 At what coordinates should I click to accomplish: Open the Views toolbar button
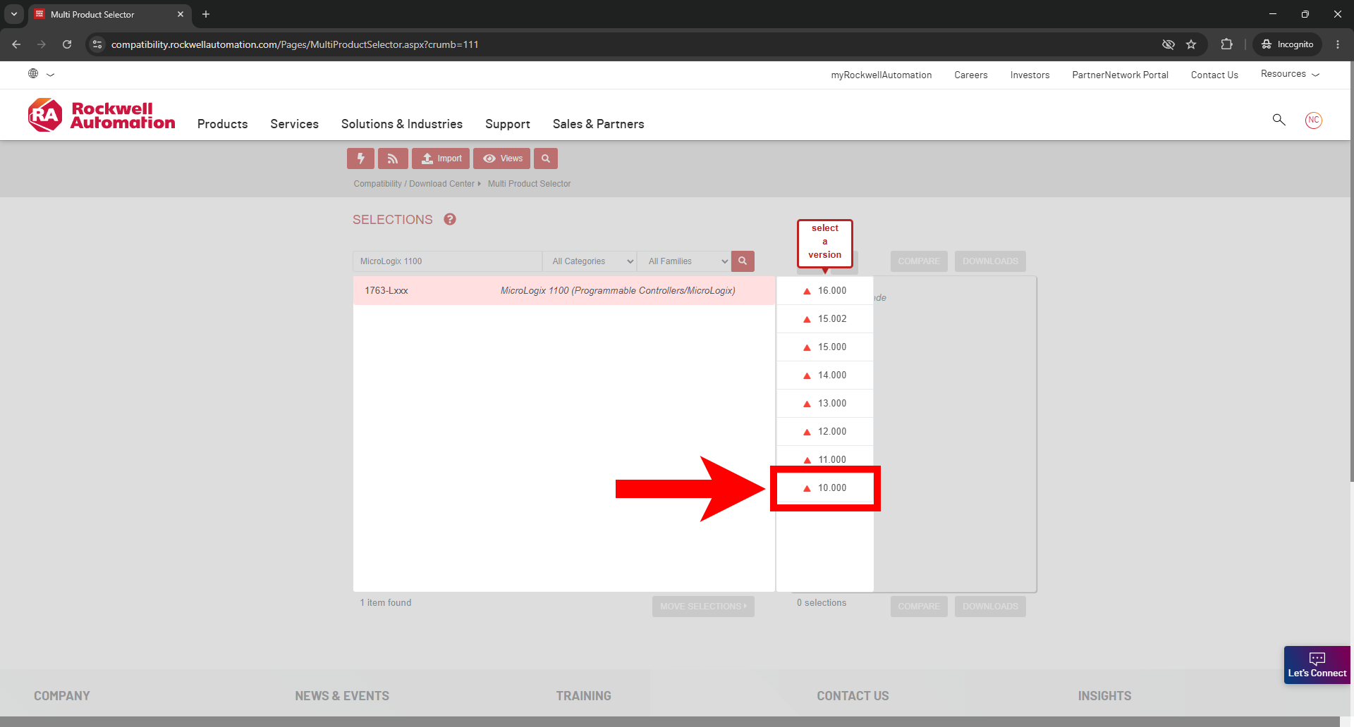pyautogui.click(x=501, y=159)
